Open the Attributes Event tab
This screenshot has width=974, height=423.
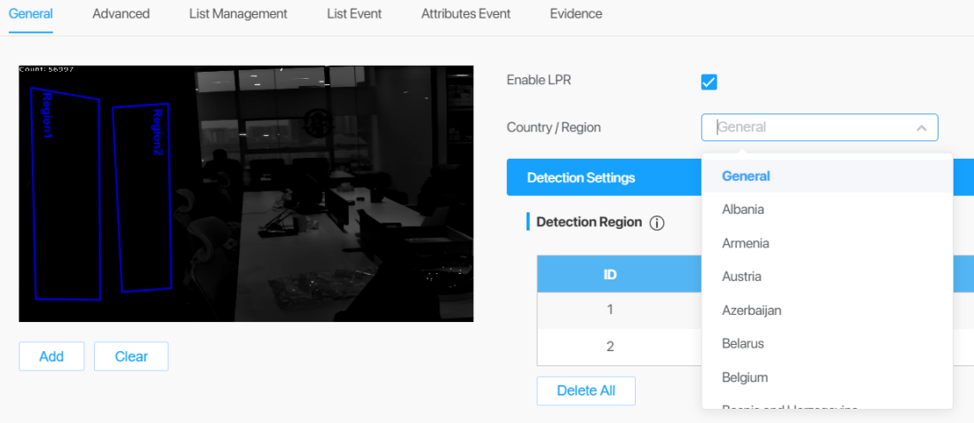click(x=466, y=13)
